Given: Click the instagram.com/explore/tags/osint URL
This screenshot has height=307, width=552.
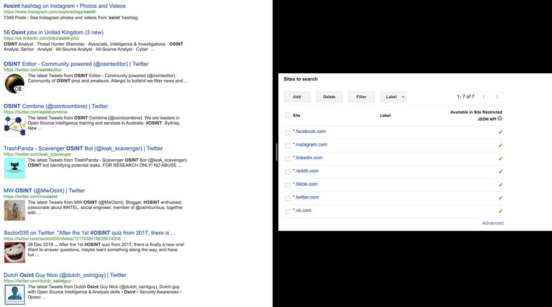Looking at the screenshot, I should click(x=50, y=12).
